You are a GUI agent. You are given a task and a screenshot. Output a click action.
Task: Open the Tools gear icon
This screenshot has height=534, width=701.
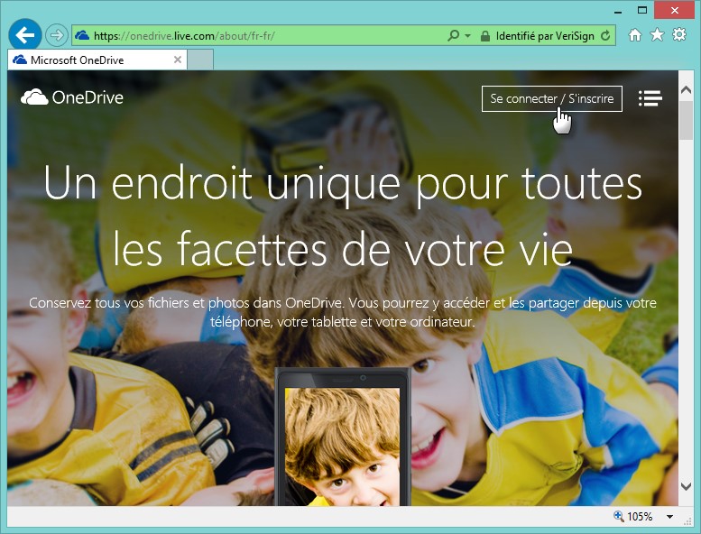[x=679, y=35]
